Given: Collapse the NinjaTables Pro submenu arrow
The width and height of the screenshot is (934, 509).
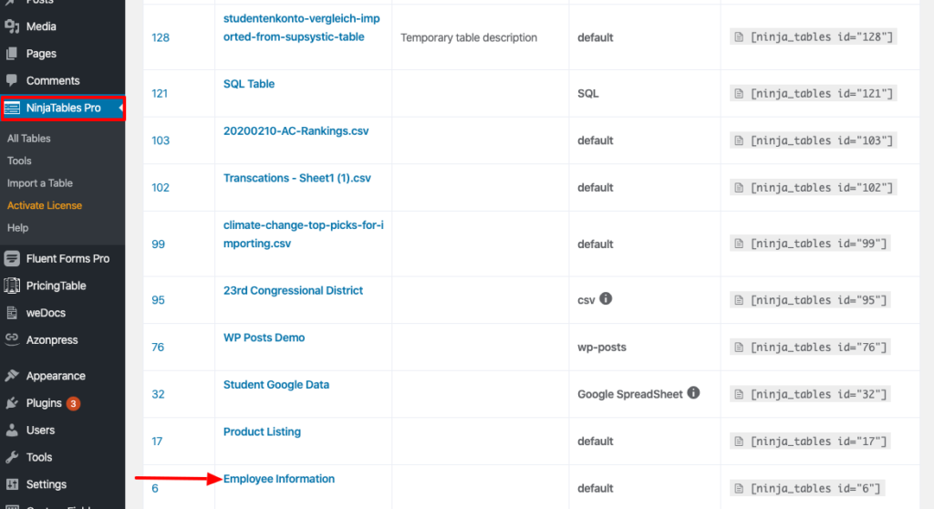Looking at the screenshot, I should [x=120, y=108].
